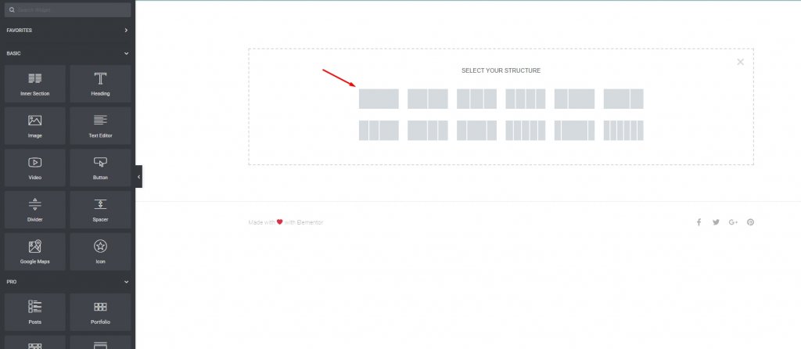
Task: Open the Twitter footer icon
Action: [x=717, y=222]
